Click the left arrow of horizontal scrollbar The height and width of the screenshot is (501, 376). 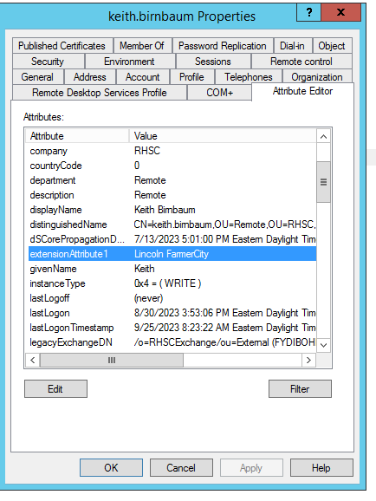tap(33, 360)
